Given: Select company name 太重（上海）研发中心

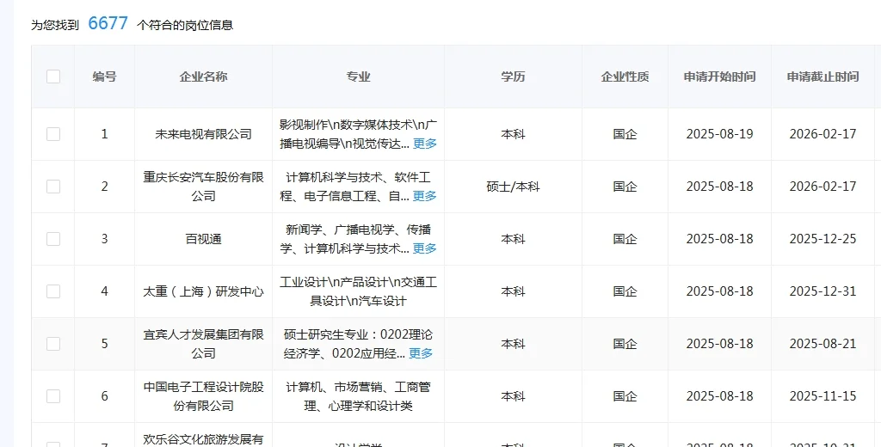Looking at the screenshot, I should tap(203, 291).
